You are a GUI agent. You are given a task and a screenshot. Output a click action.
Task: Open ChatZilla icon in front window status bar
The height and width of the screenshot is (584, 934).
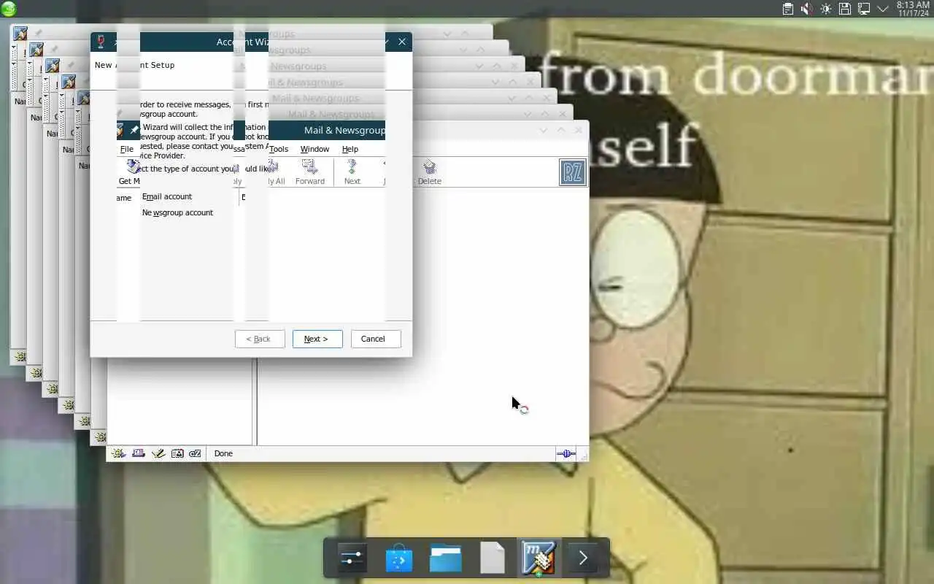tap(195, 453)
